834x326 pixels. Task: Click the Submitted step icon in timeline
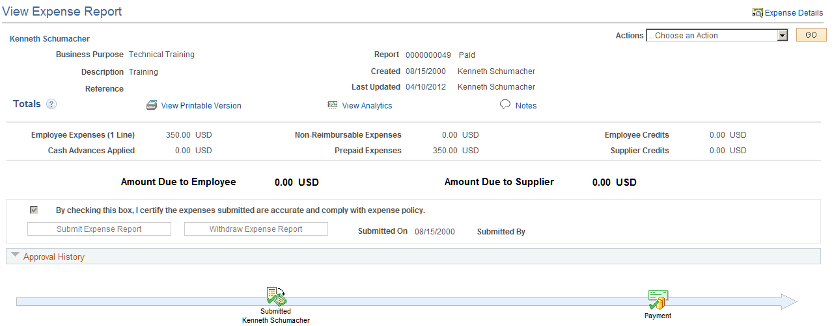click(276, 296)
